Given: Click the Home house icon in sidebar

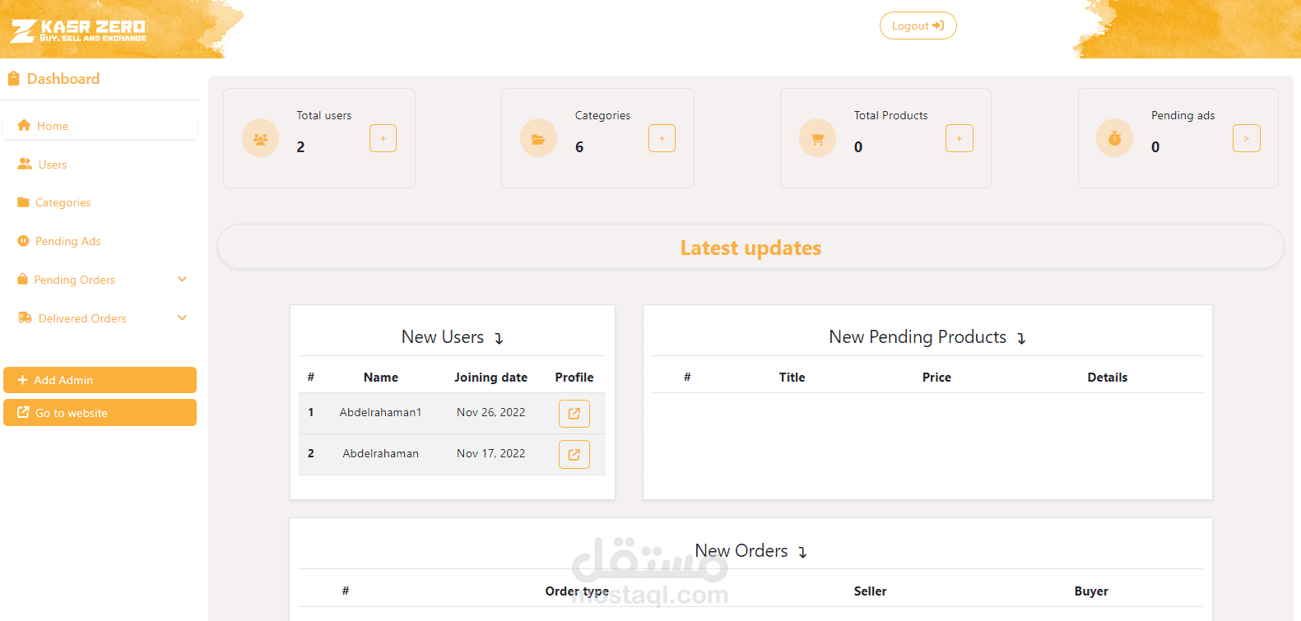Looking at the screenshot, I should point(24,126).
